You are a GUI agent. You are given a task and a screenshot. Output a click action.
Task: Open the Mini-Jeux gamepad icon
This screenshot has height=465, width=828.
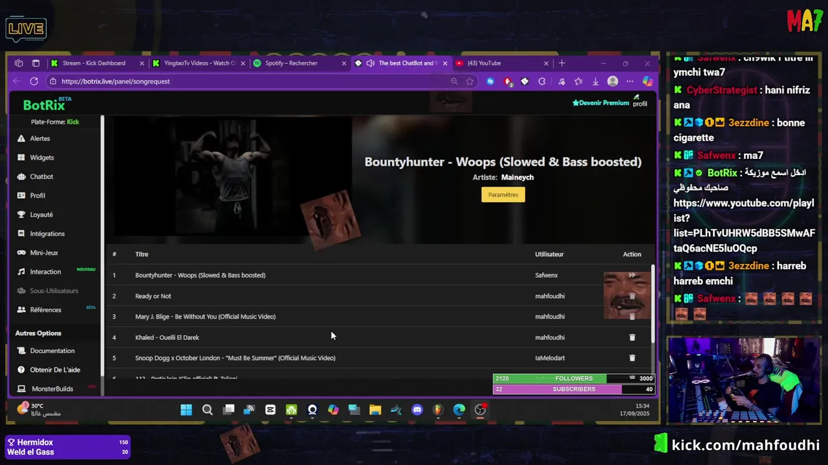point(21,253)
